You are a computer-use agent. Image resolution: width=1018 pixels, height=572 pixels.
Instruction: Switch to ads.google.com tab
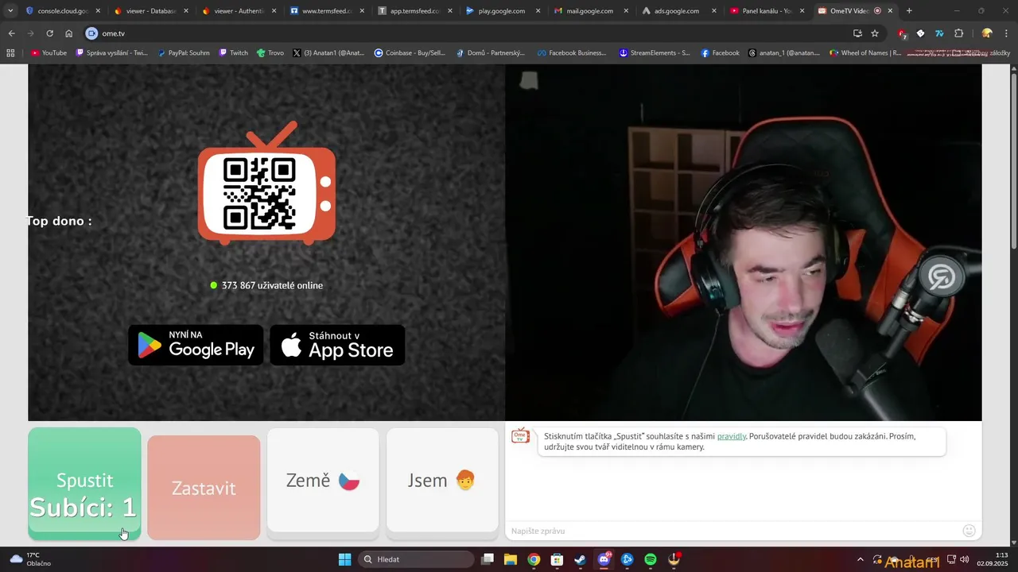click(x=678, y=11)
